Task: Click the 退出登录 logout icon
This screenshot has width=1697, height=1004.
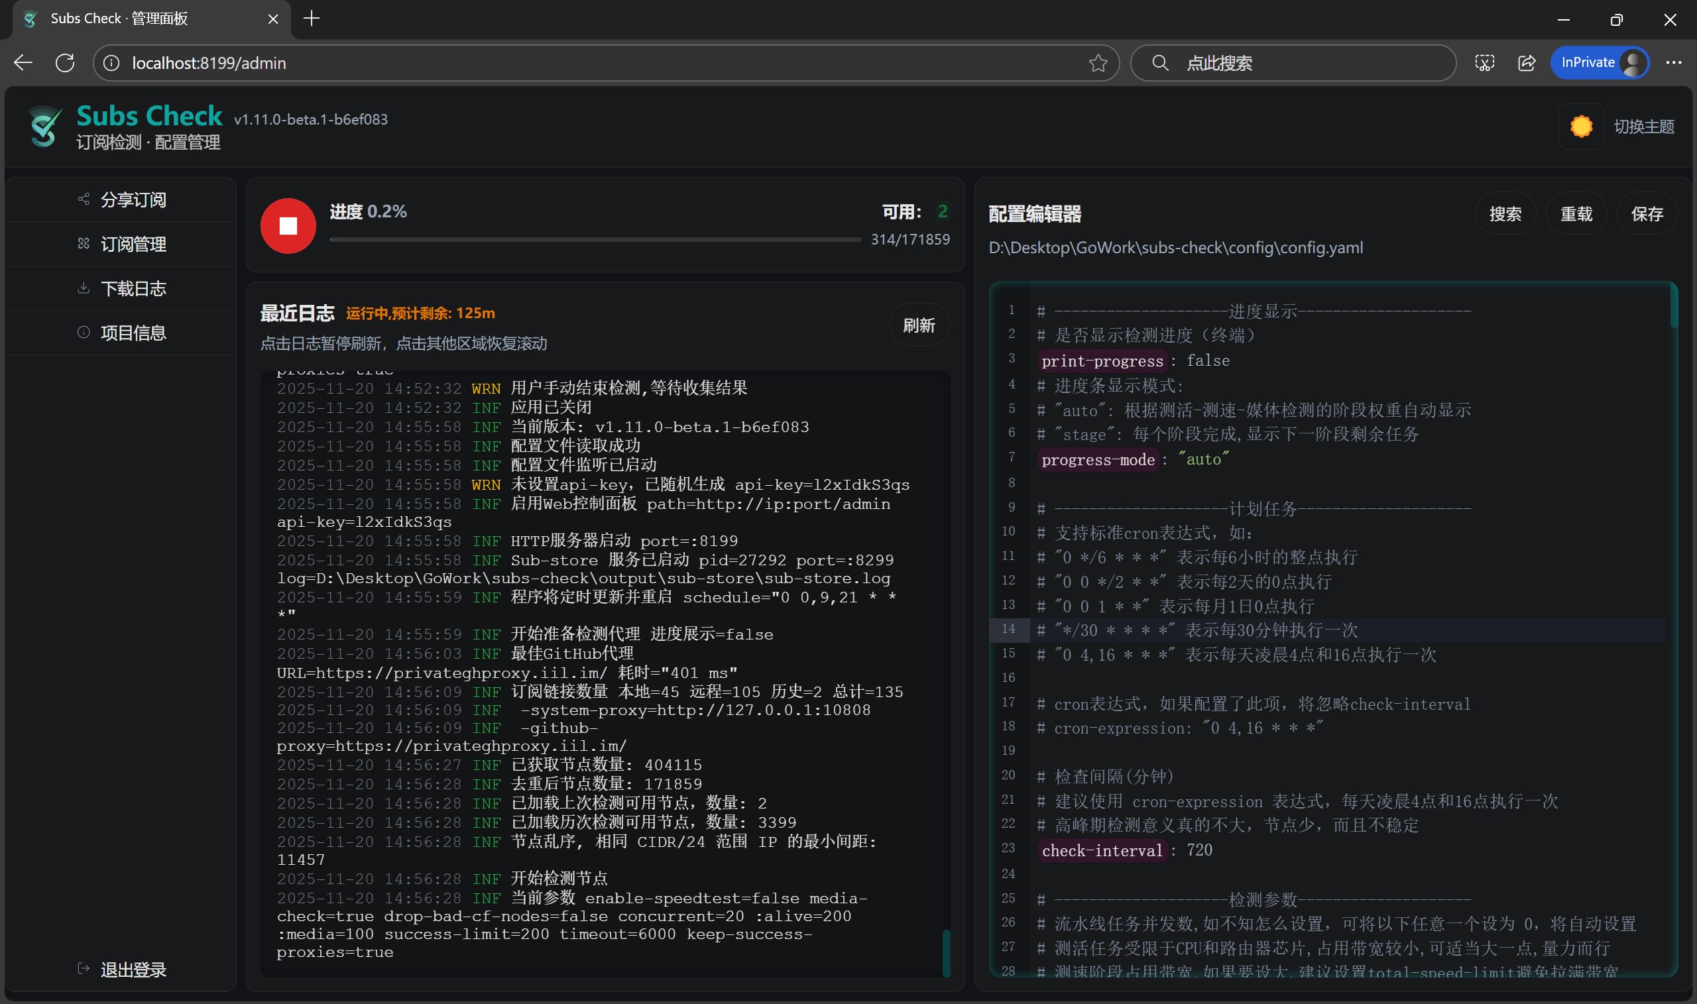Action: tap(84, 969)
